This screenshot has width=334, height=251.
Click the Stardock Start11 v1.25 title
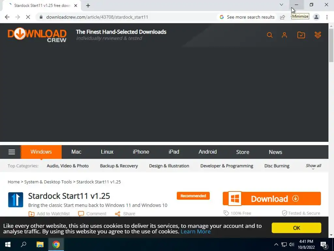69,196
